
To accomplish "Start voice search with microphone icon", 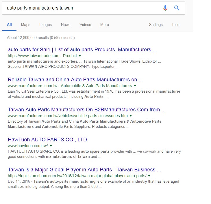I will coord(165,8).
